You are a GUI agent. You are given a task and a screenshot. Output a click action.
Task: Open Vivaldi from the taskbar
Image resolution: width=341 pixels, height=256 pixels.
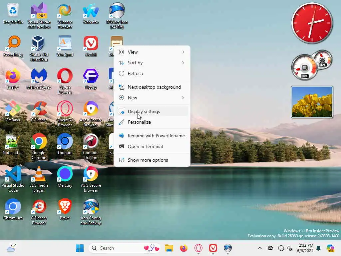click(x=213, y=248)
